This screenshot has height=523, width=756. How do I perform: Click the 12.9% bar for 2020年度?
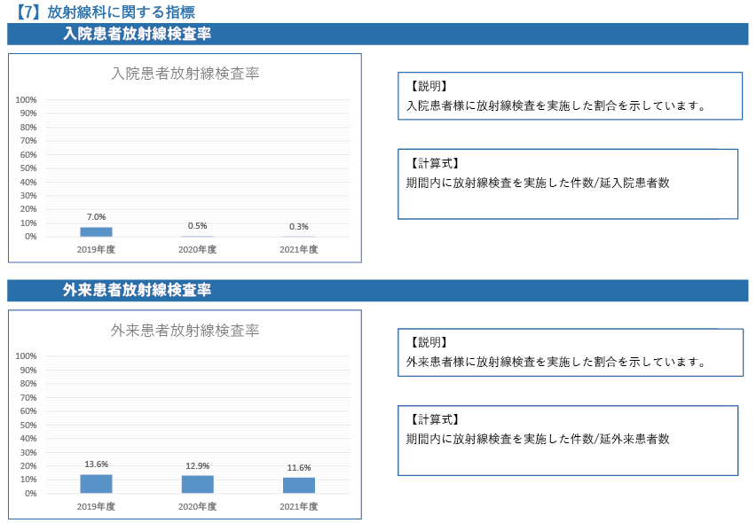(198, 484)
